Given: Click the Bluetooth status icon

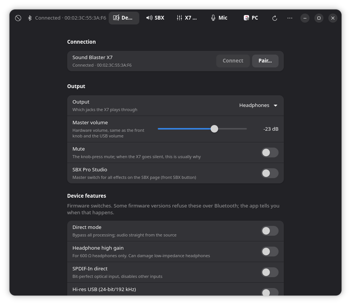Looking at the screenshot, I should coord(29,18).
